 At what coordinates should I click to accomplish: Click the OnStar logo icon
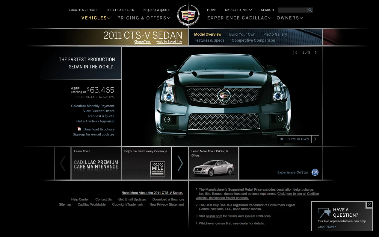pyautogui.click(x=315, y=172)
